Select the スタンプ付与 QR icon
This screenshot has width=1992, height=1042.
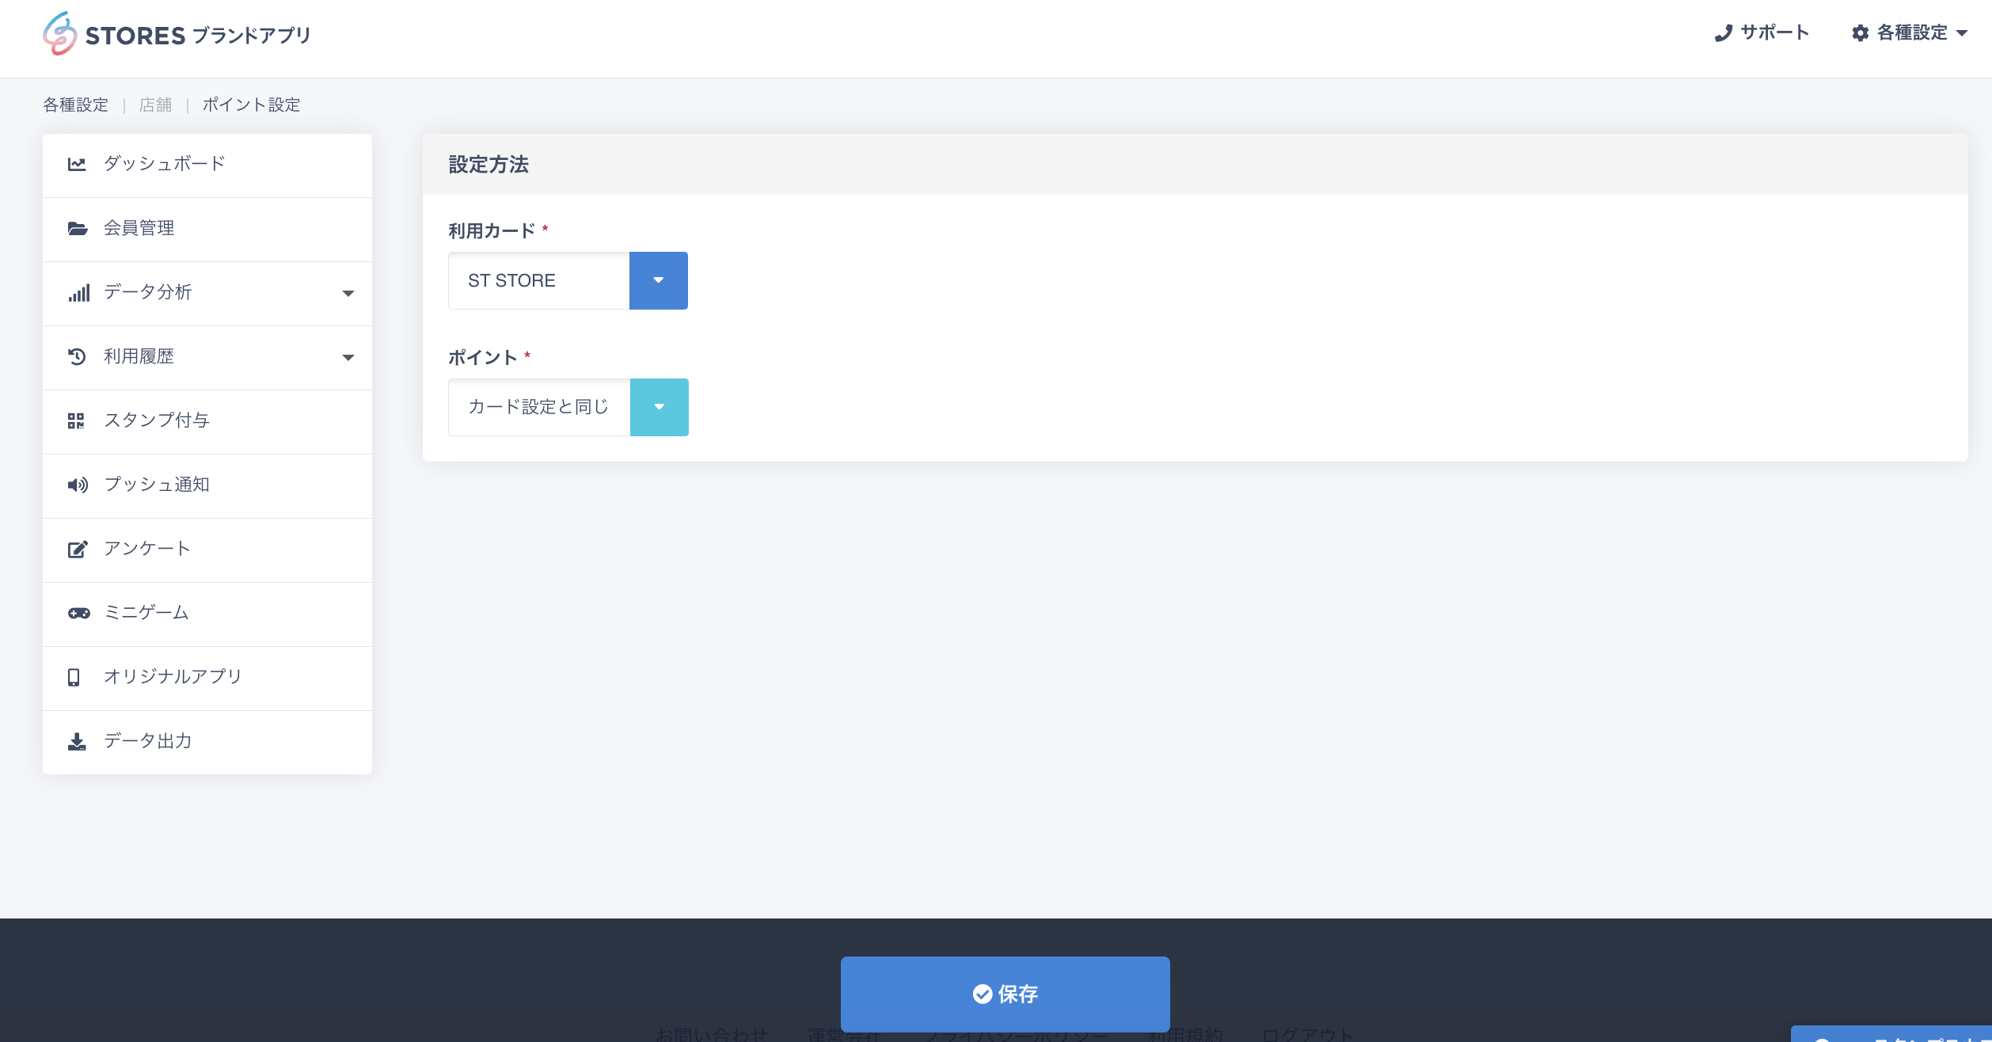coord(78,421)
